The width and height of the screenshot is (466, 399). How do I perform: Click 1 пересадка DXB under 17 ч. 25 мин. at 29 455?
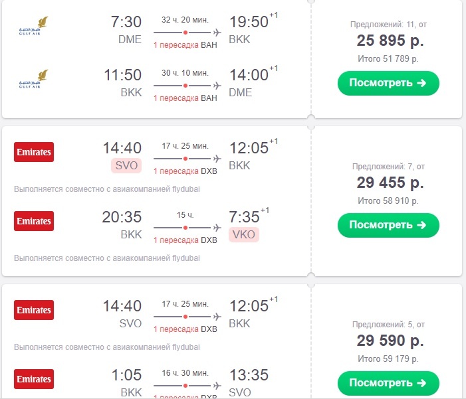[x=185, y=171]
